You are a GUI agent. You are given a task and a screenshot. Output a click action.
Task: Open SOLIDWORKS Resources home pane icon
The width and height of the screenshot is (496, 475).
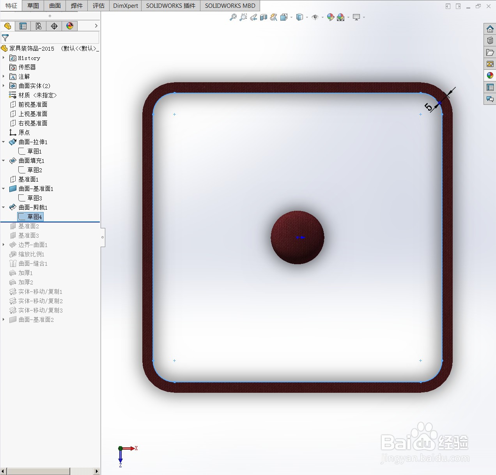pyautogui.click(x=490, y=29)
